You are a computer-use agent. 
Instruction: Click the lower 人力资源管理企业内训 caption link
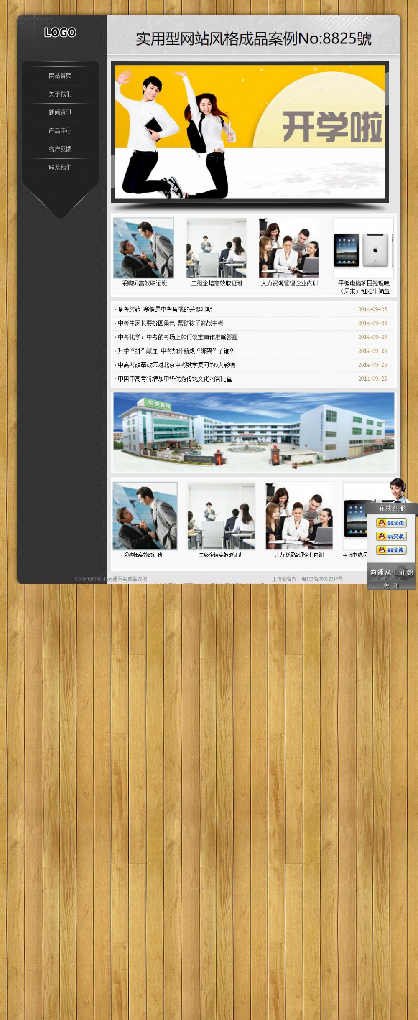pyautogui.click(x=299, y=555)
